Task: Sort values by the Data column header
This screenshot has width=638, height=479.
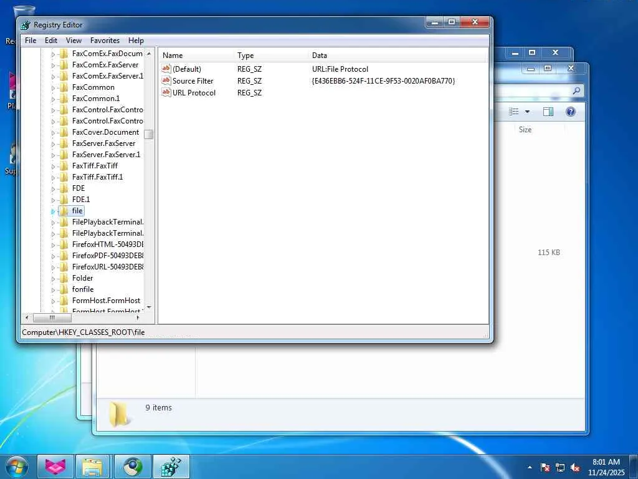Action: (398, 56)
